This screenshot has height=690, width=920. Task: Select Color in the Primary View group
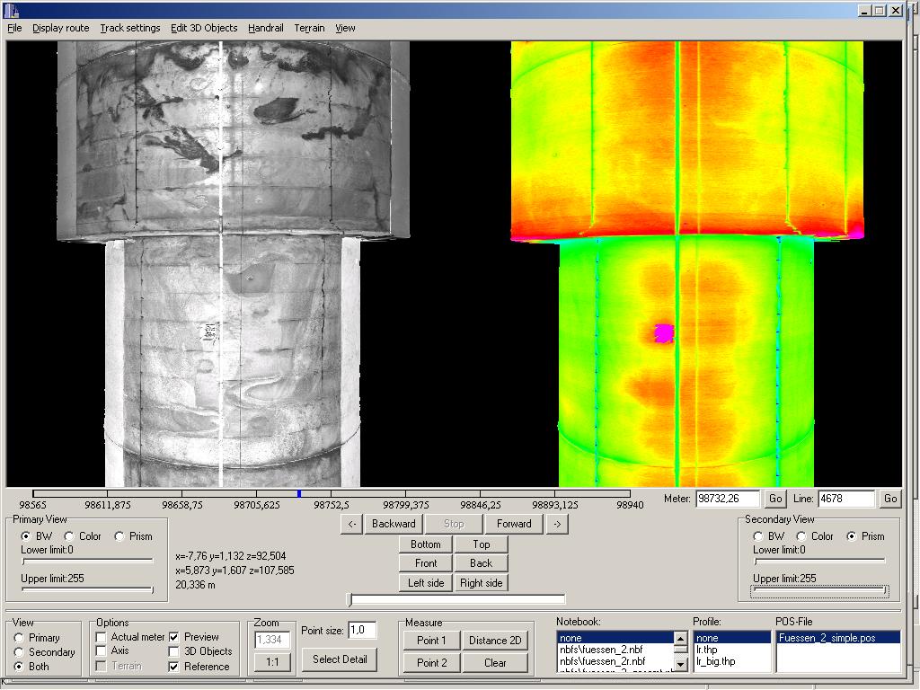click(69, 536)
